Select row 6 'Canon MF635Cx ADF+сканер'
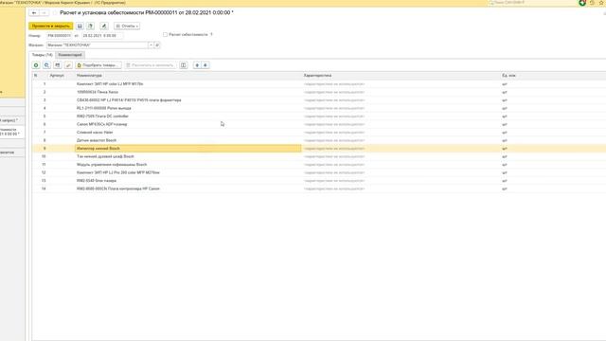 tap(319, 124)
